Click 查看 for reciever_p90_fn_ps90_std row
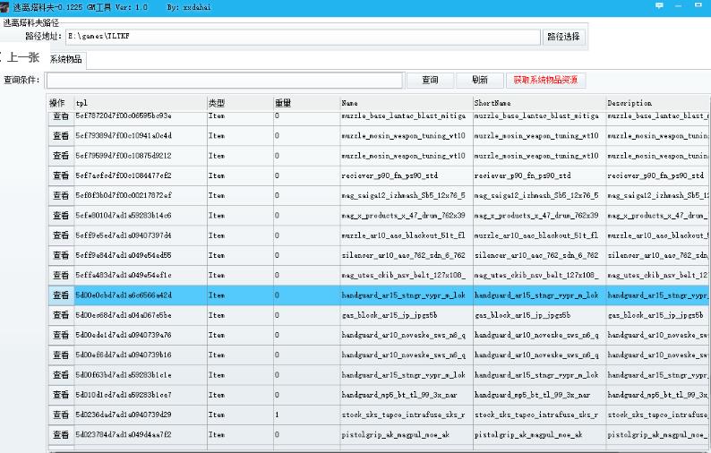 [x=61, y=175]
